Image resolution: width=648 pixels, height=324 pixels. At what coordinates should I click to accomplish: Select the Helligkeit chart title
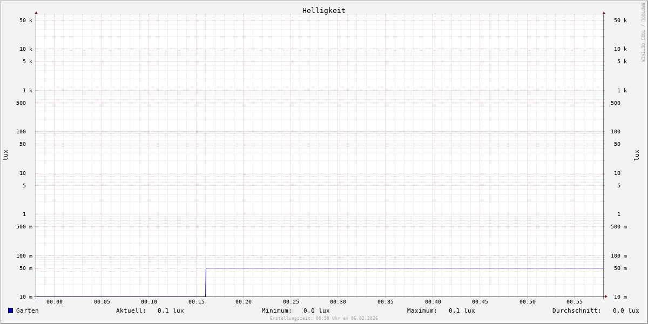tap(323, 10)
